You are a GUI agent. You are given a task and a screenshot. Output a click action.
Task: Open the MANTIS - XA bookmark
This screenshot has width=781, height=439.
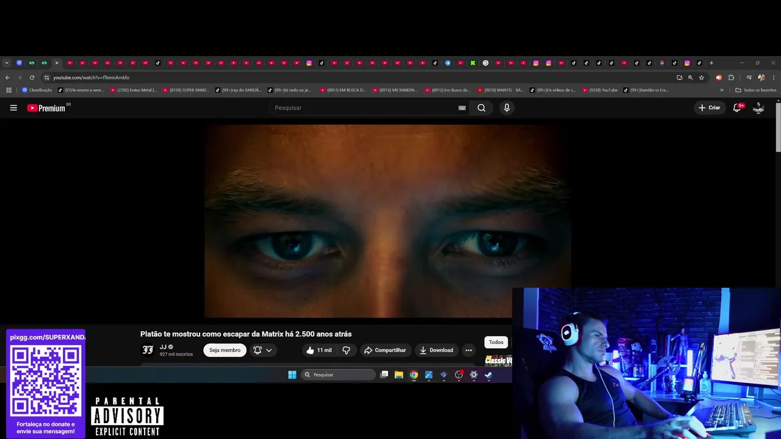coord(501,90)
